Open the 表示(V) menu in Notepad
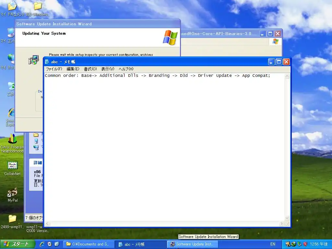 coord(108,69)
